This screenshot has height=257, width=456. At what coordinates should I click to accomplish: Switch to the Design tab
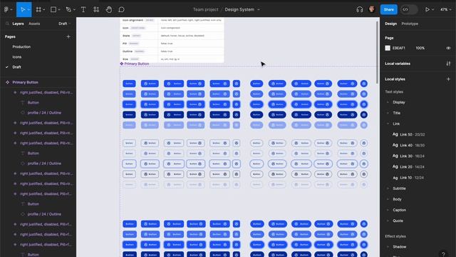pyautogui.click(x=390, y=24)
